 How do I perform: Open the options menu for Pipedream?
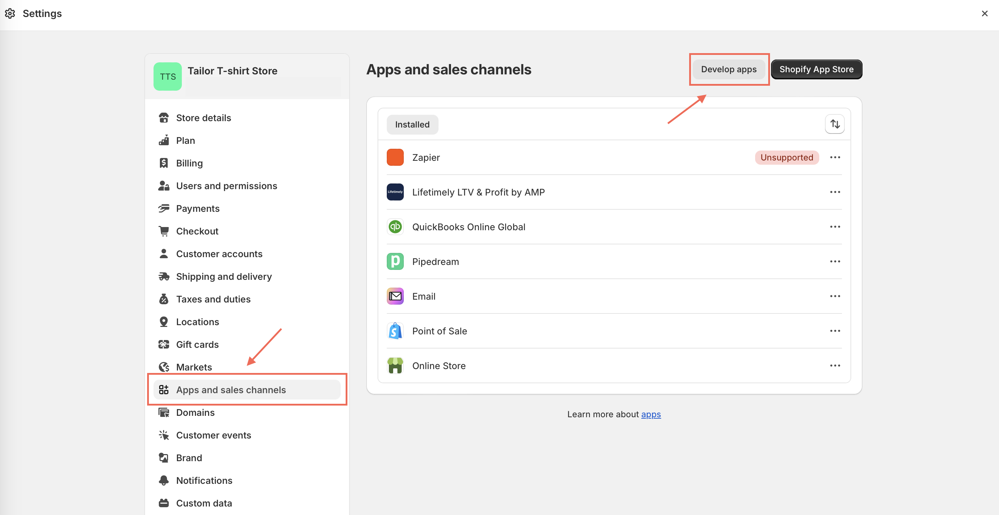click(835, 261)
